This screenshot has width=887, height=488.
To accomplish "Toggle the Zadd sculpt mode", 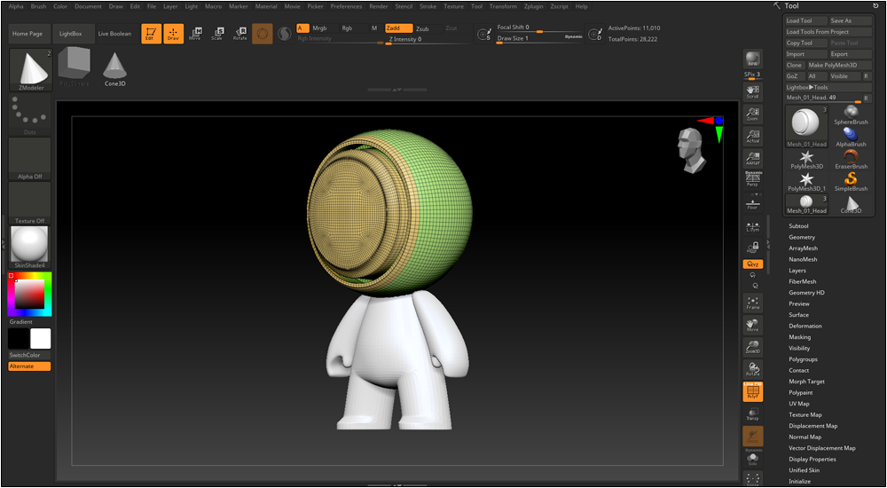I will pos(398,28).
